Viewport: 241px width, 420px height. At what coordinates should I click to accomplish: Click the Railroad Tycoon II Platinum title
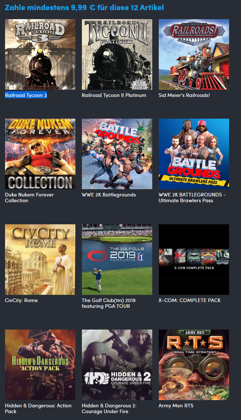point(114,96)
